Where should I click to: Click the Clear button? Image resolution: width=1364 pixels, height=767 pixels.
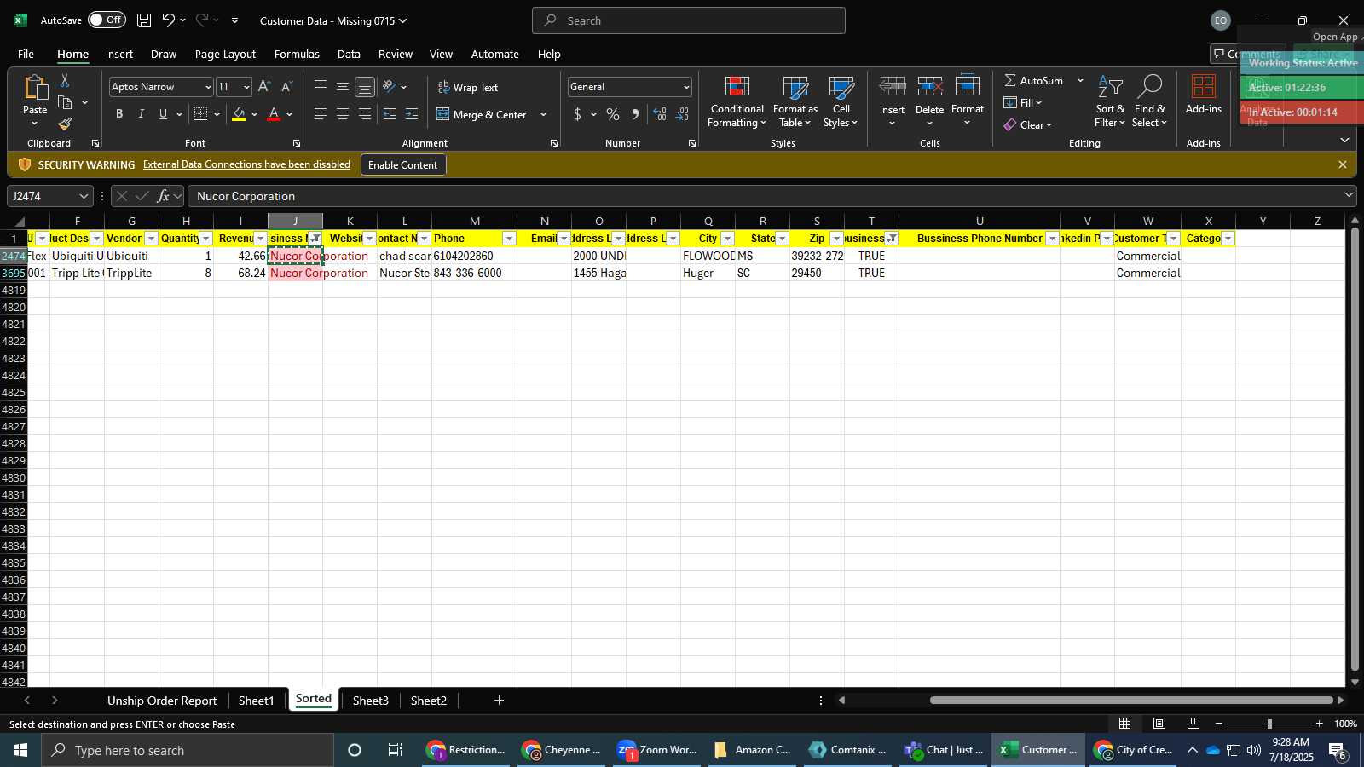coord(1028,124)
